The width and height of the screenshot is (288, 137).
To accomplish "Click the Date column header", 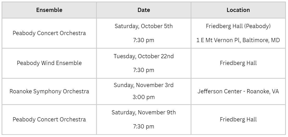I will [144, 10].
